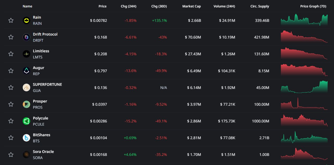Viewport: 334px width, 165px height.
Task: Click the Drift Protocol logo icon
Action: click(26, 37)
